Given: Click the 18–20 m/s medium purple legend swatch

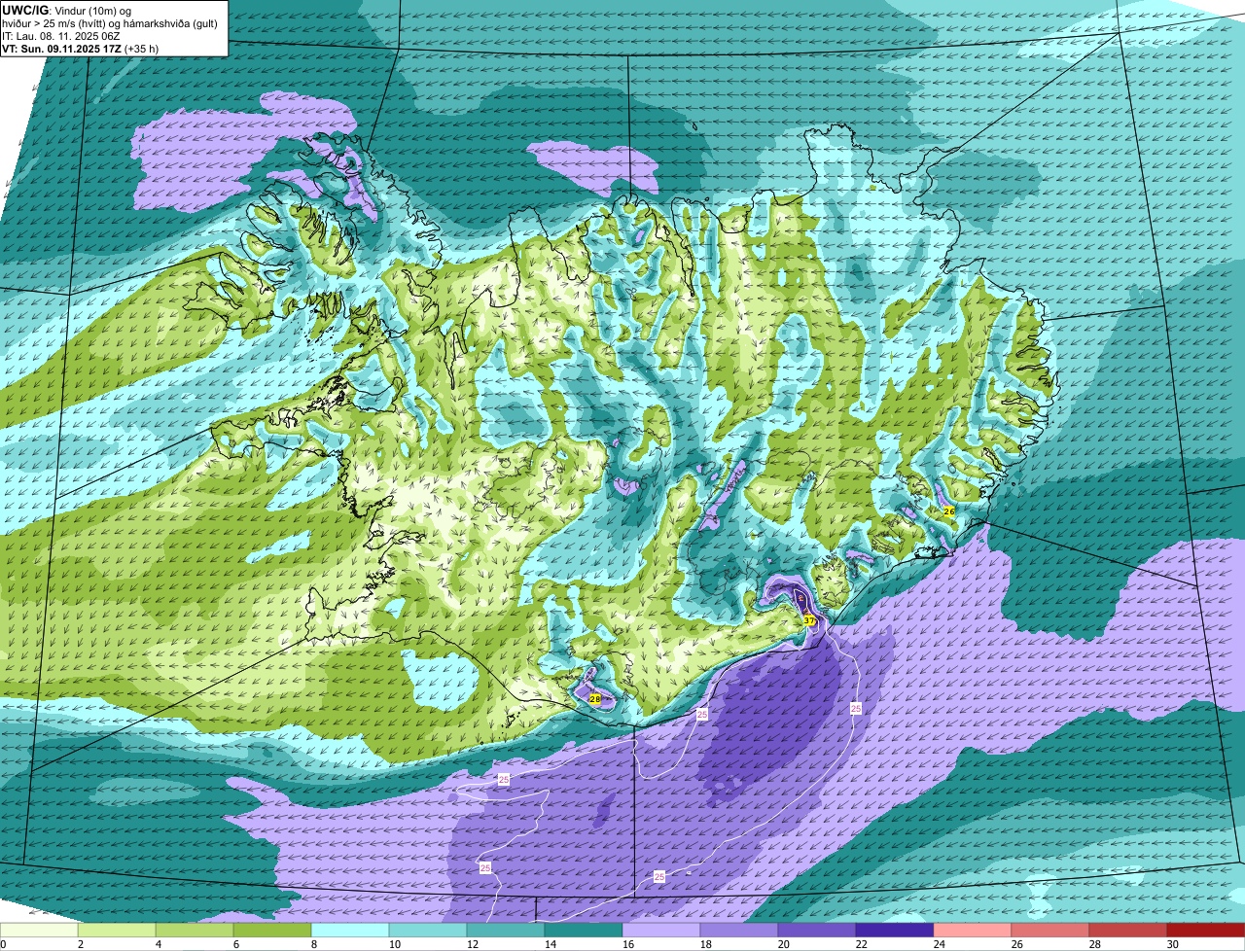Looking at the screenshot, I should pos(739,930).
